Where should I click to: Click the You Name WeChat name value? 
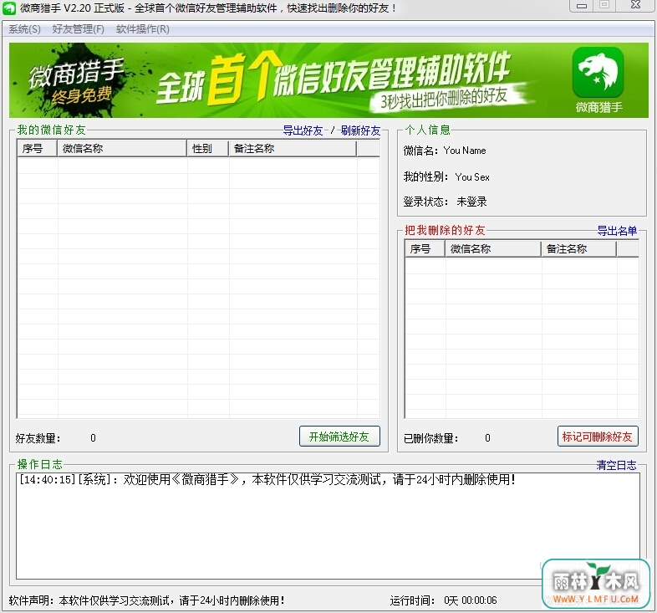465,151
